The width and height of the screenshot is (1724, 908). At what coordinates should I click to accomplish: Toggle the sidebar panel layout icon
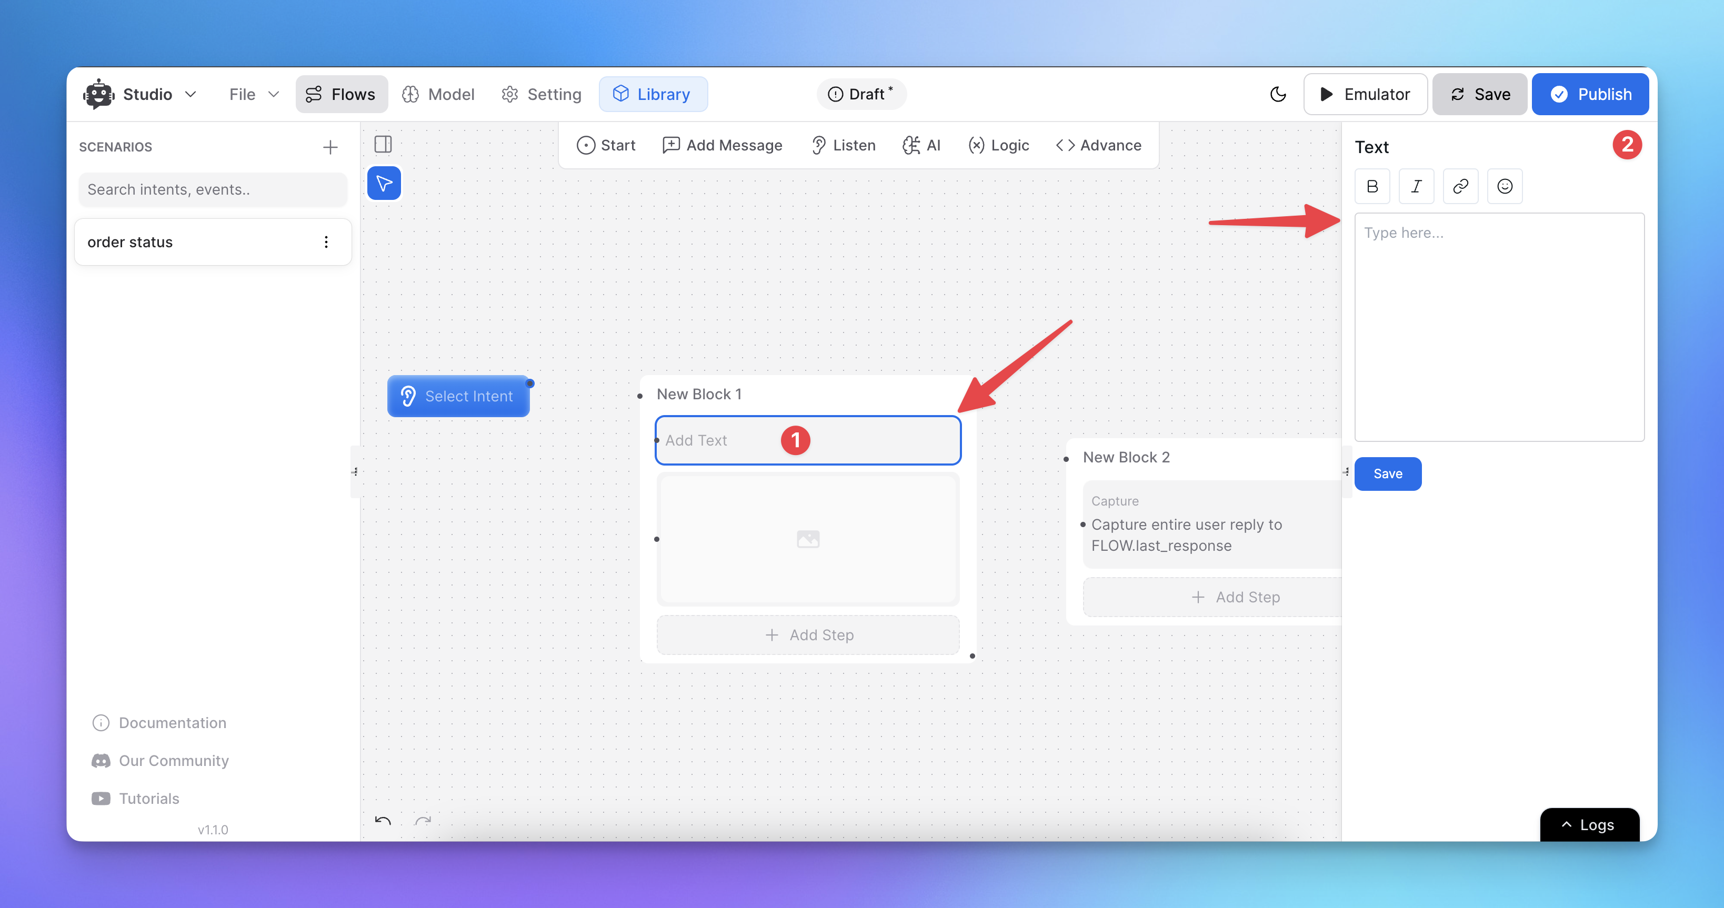[383, 144]
